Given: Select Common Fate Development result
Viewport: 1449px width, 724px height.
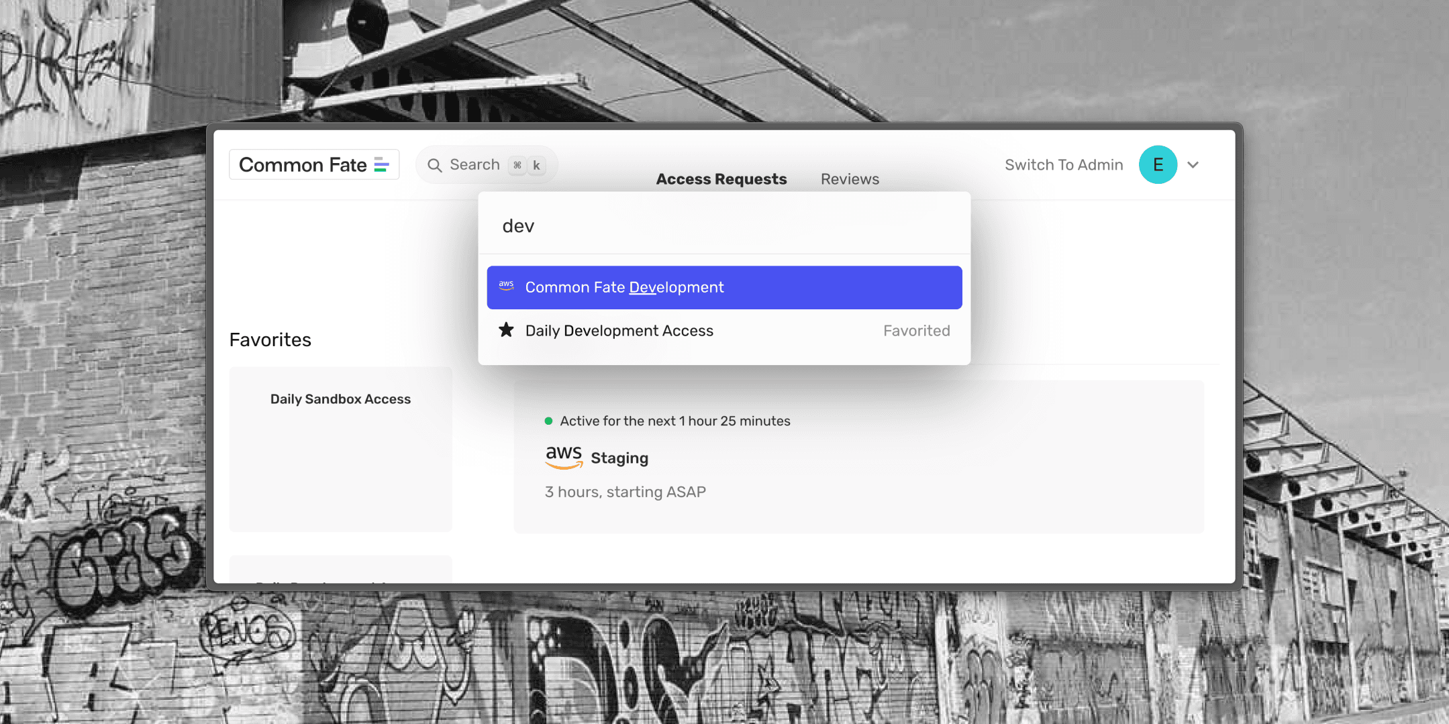Looking at the screenshot, I should (x=724, y=287).
